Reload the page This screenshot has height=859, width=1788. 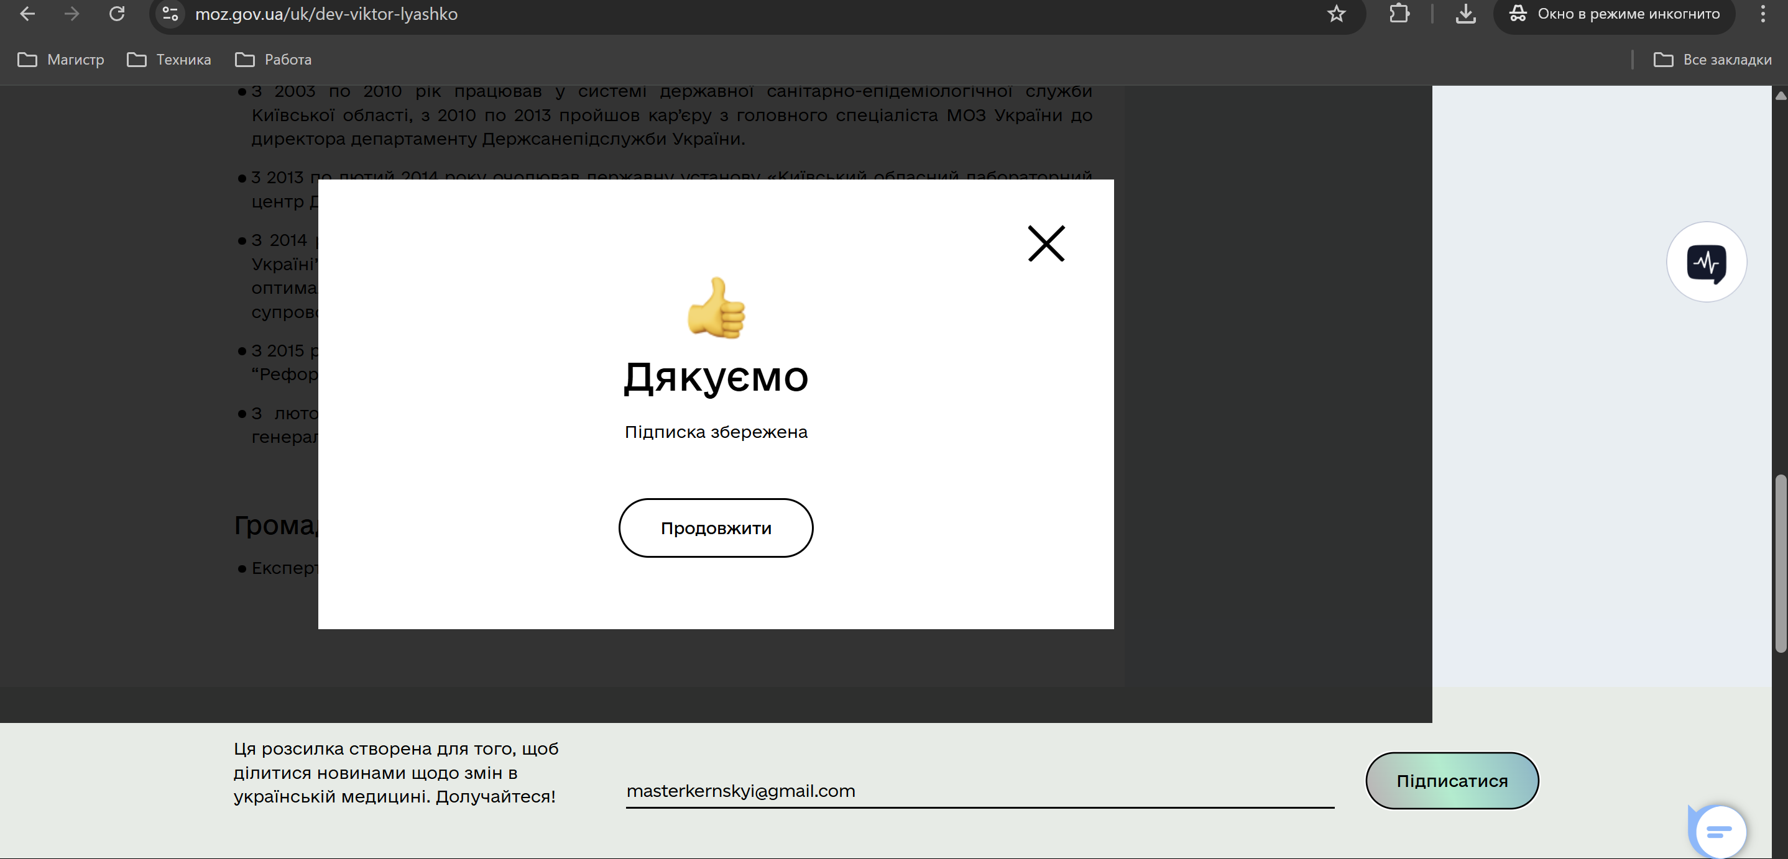click(x=117, y=14)
